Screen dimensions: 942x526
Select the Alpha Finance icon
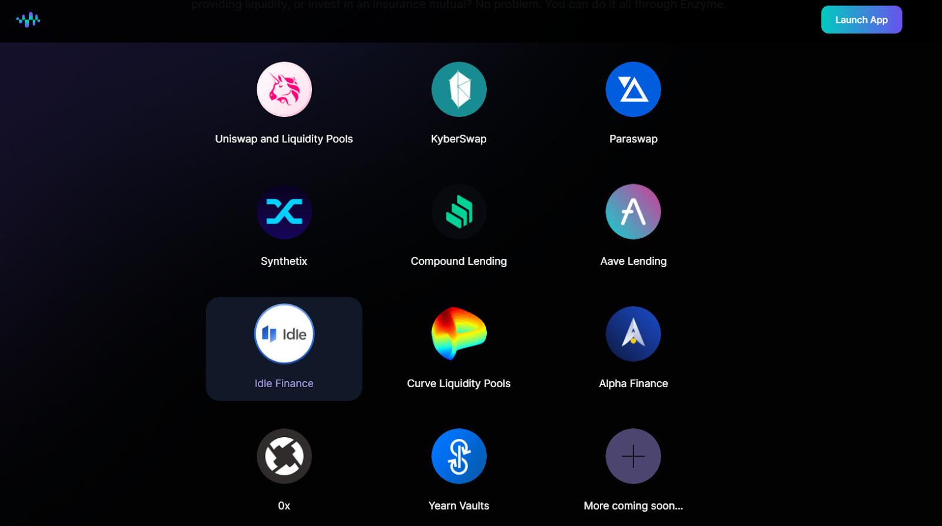(633, 334)
